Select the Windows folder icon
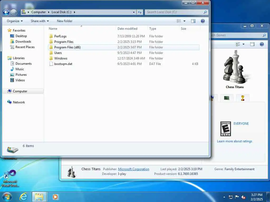Screen dimensions: 270x202 (x=51, y=58)
